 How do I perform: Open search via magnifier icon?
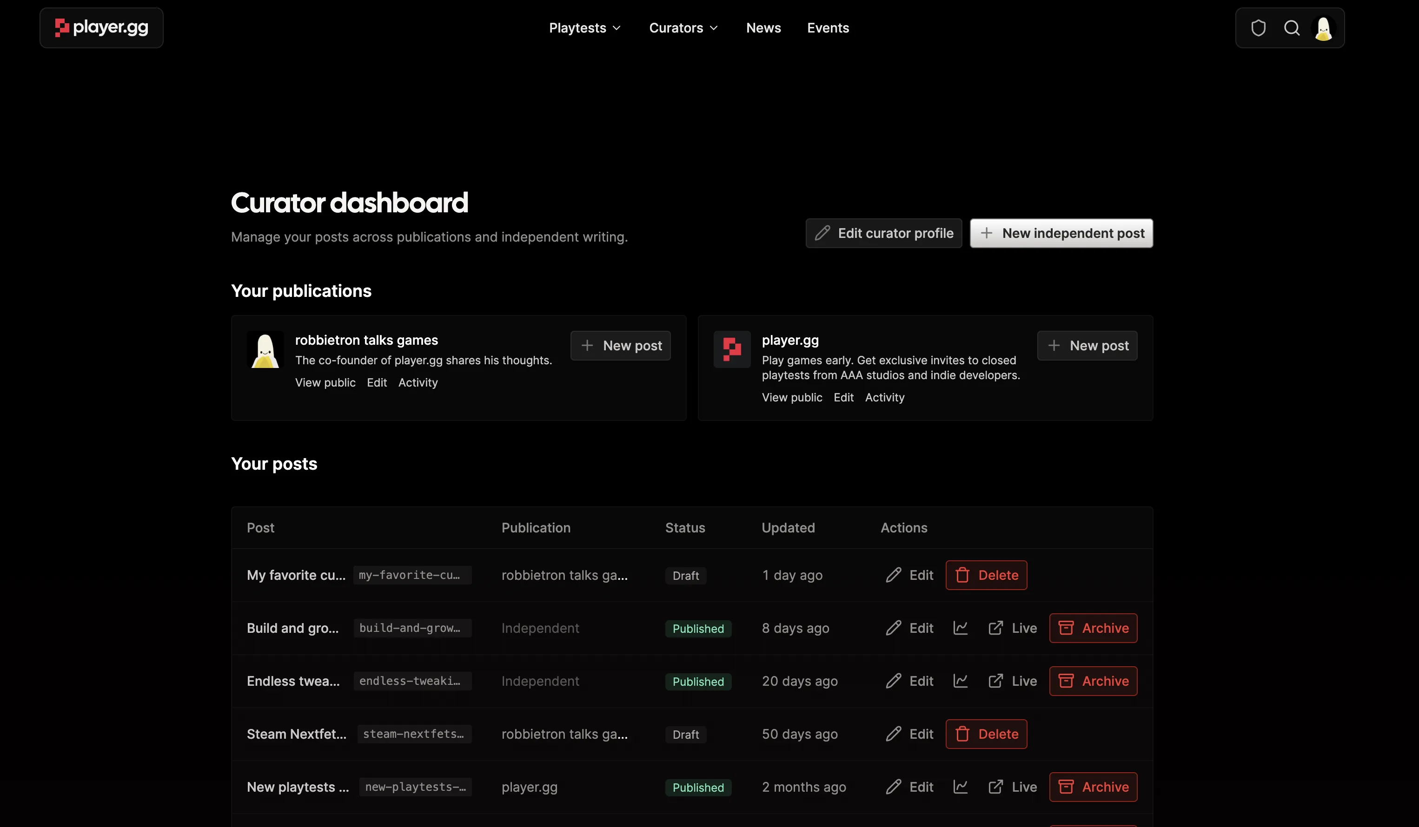1292,28
